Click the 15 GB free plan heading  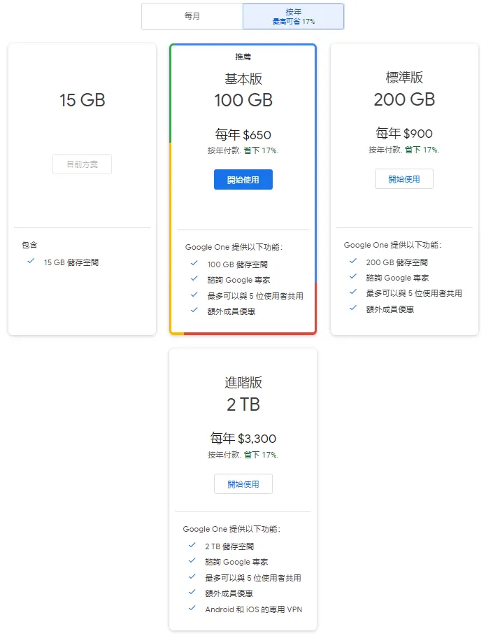point(82,100)
